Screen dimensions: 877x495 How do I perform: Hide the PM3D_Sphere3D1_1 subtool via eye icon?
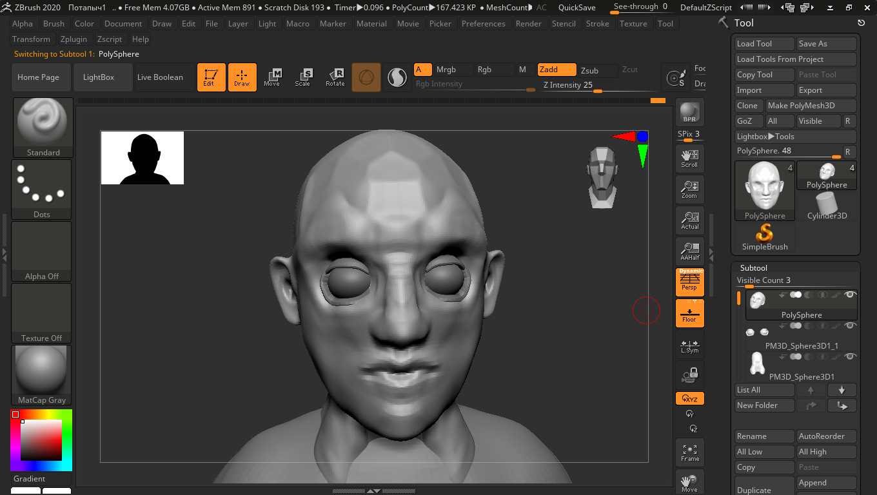click(x=850, y=325)
